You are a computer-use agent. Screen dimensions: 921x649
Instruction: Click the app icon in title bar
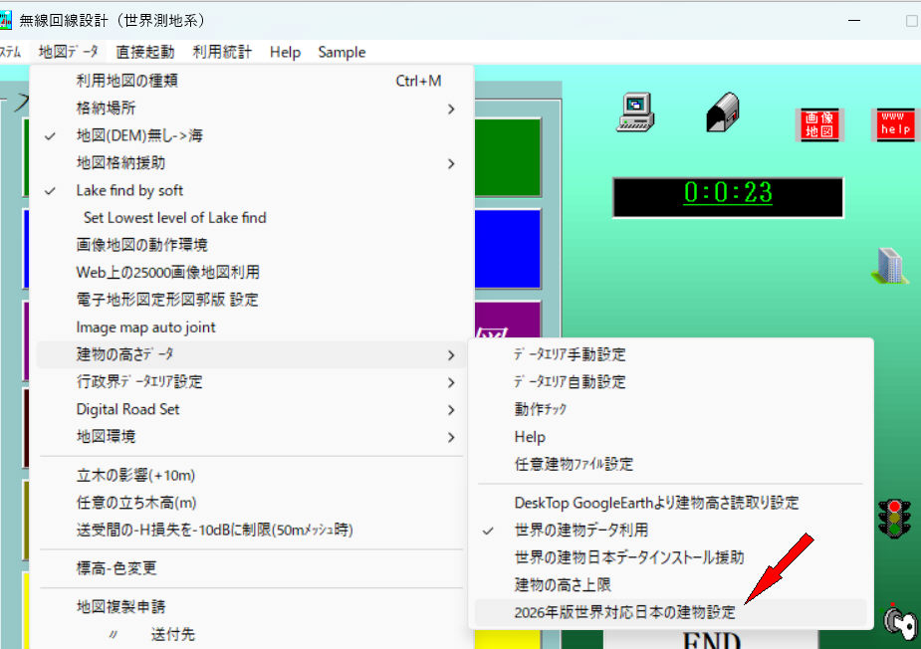pyautogui.click(x=5, y=20)
